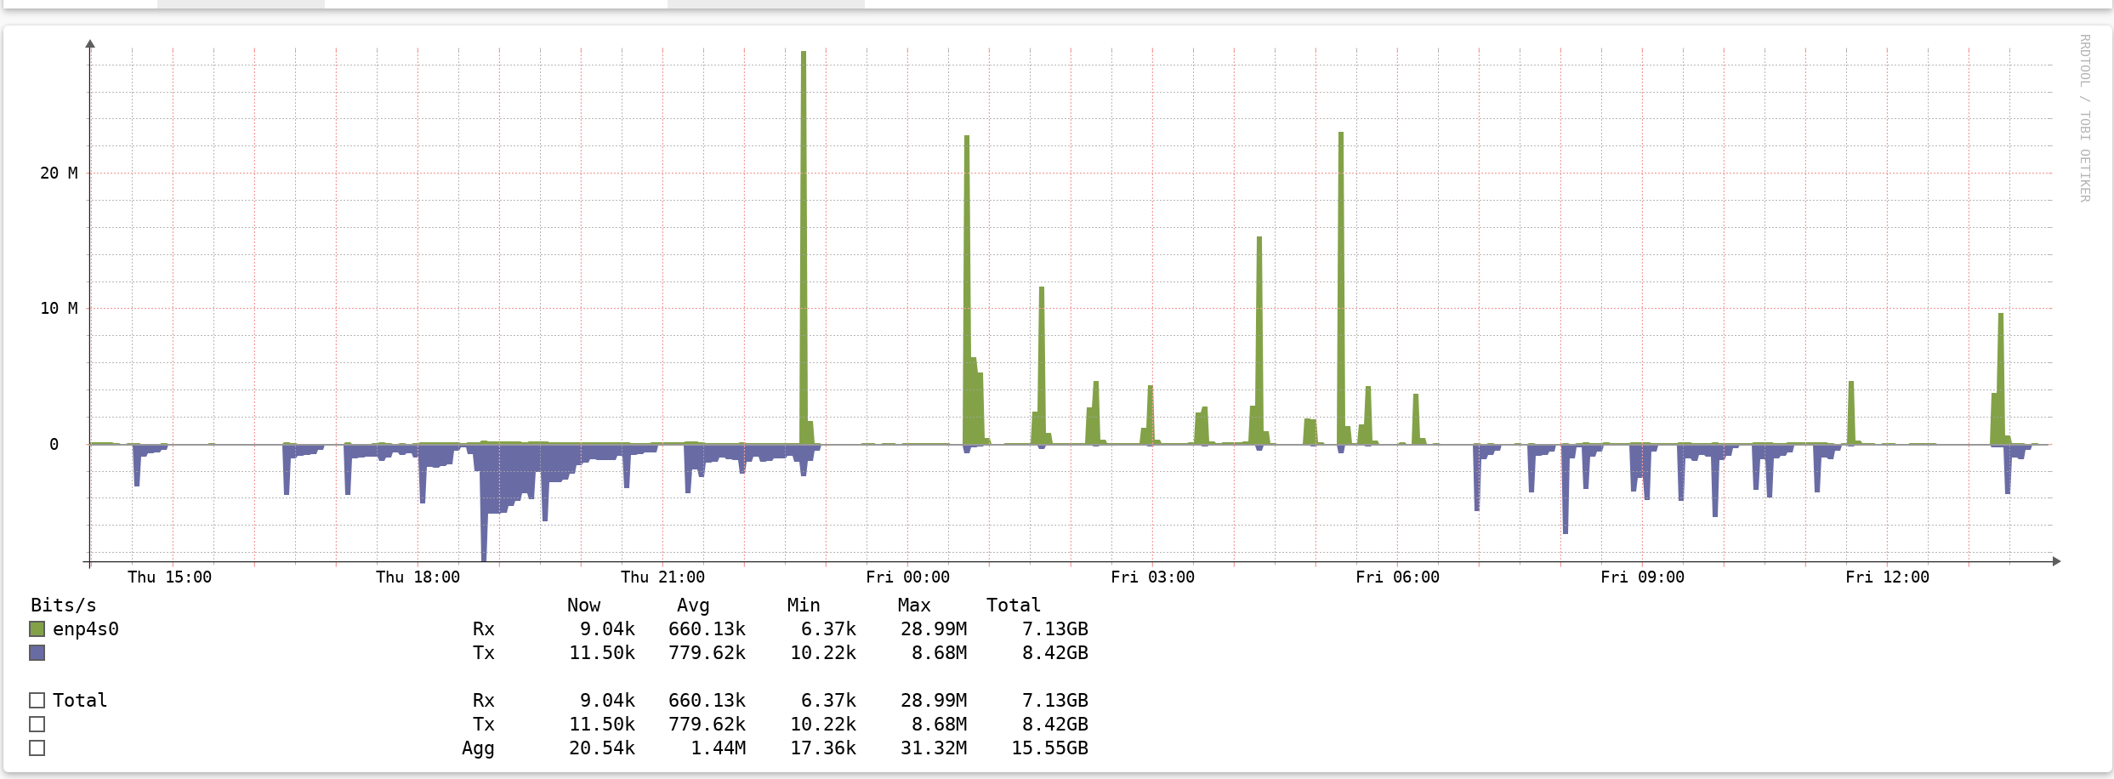The height and width of the screenshot is (779, 2114).
Task: Click the Agg total value 15.55GB
Action: pos(1050,748)
